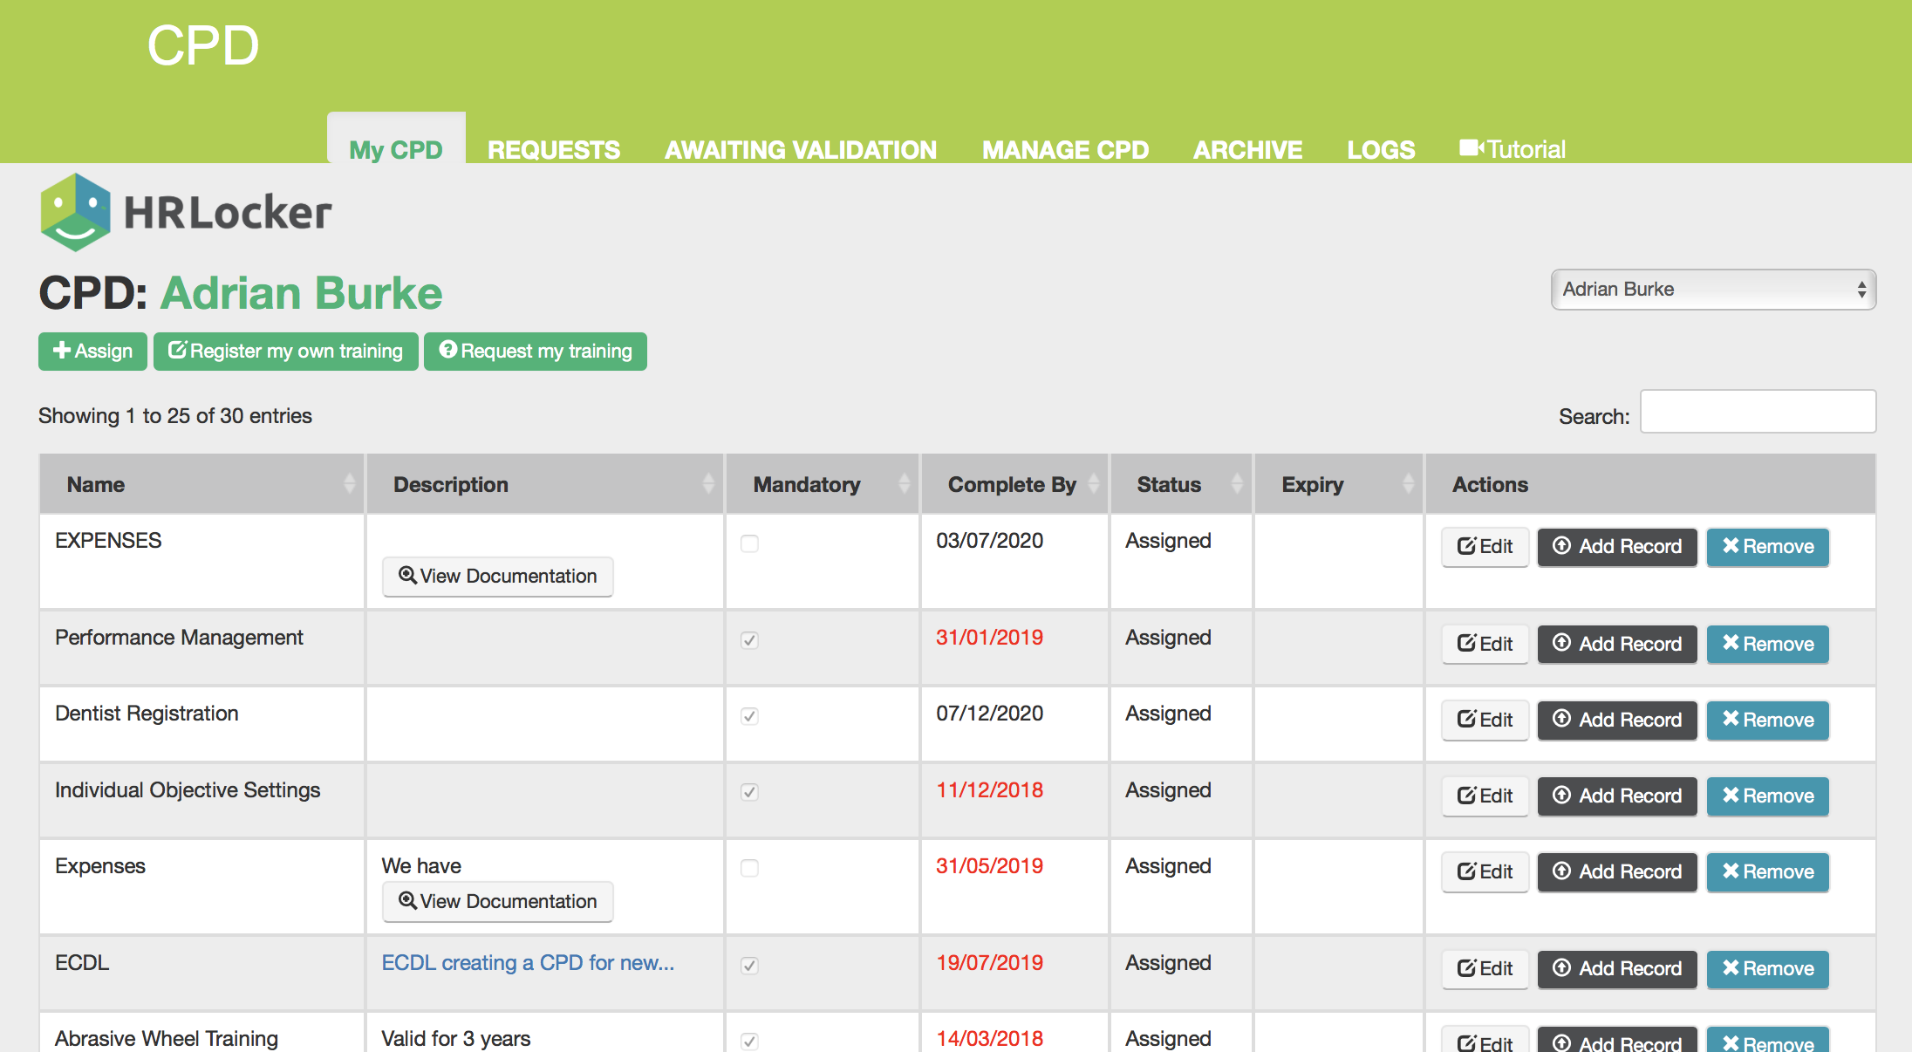Add Record for Dentist Registration
This screenshot has width=1912, height=1052.
point(1617,720)
